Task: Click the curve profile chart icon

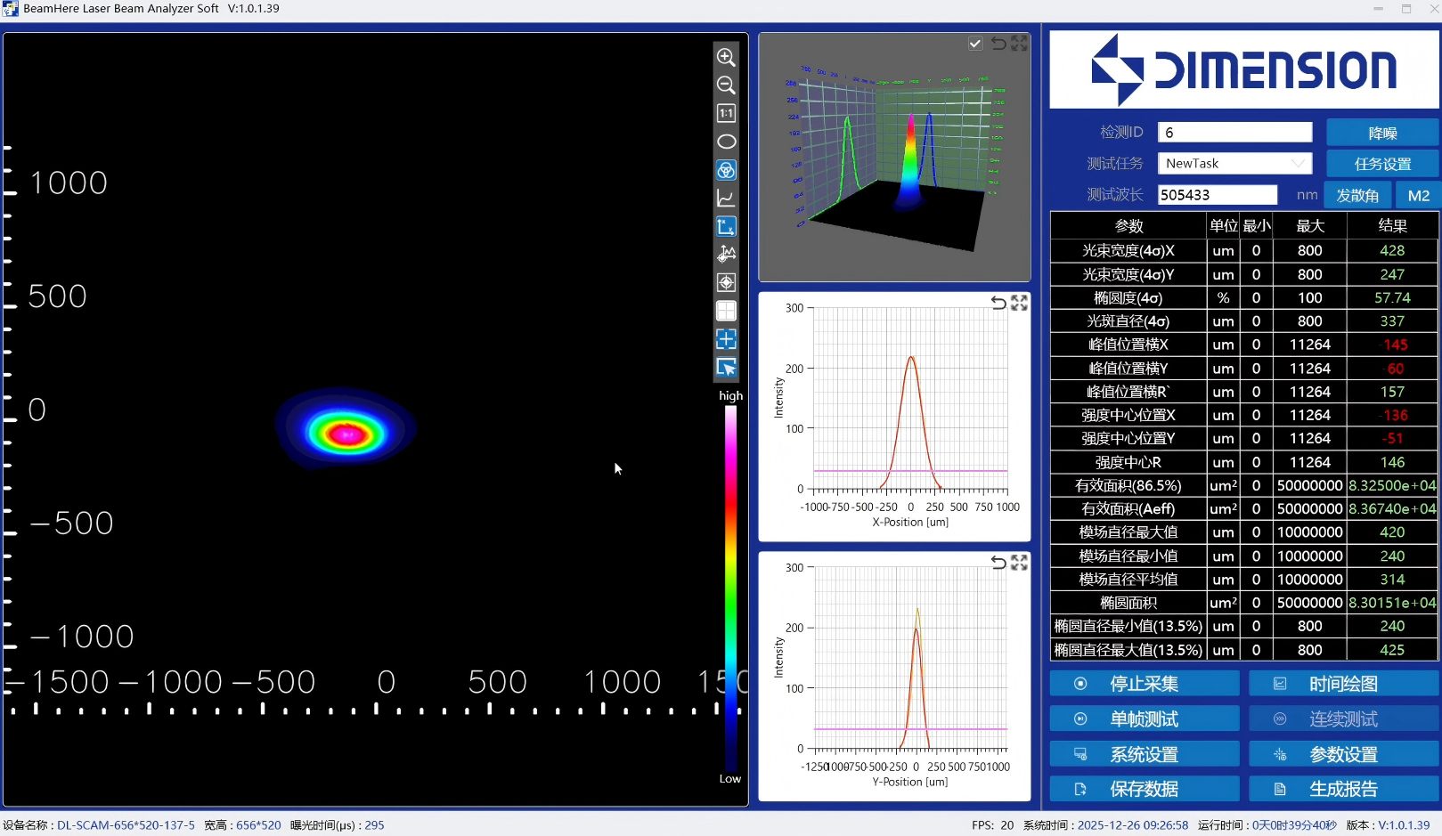Action: click(726, 199)
